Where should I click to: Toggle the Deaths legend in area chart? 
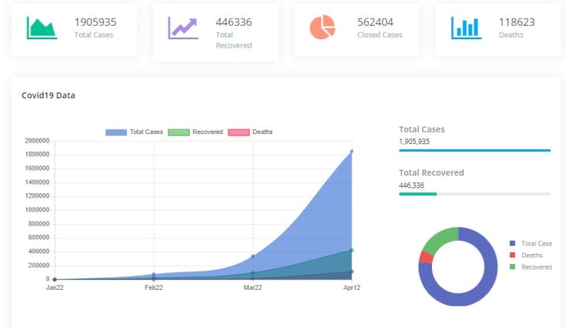[251, 132]
